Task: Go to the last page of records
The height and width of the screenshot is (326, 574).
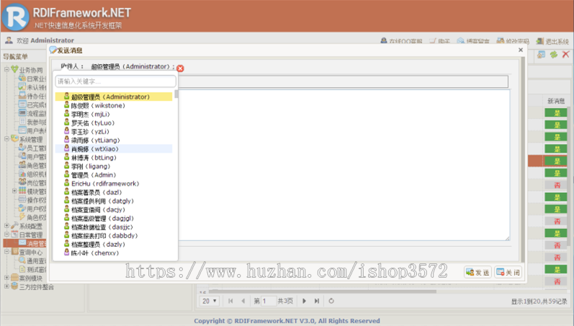Action: (x=317, y=301)
